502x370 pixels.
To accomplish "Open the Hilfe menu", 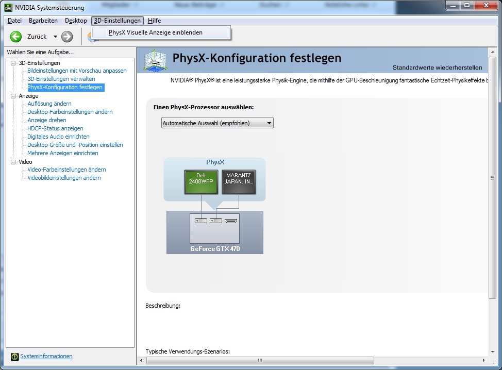I will 154,21.
